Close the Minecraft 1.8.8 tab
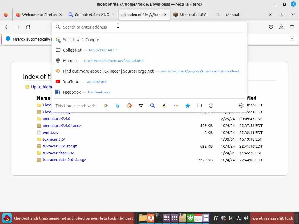Screen dimensions: 299x224 [x=218, y=15]
